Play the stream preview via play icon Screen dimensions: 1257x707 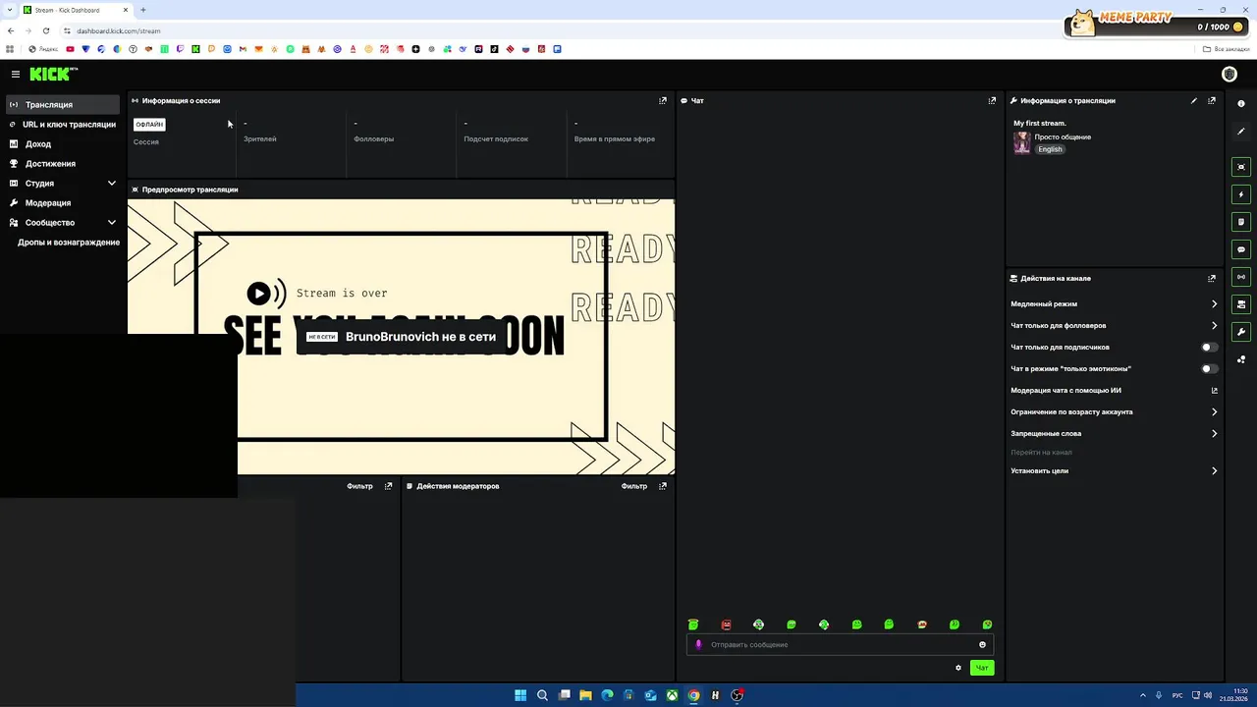[x=258, y=293]
